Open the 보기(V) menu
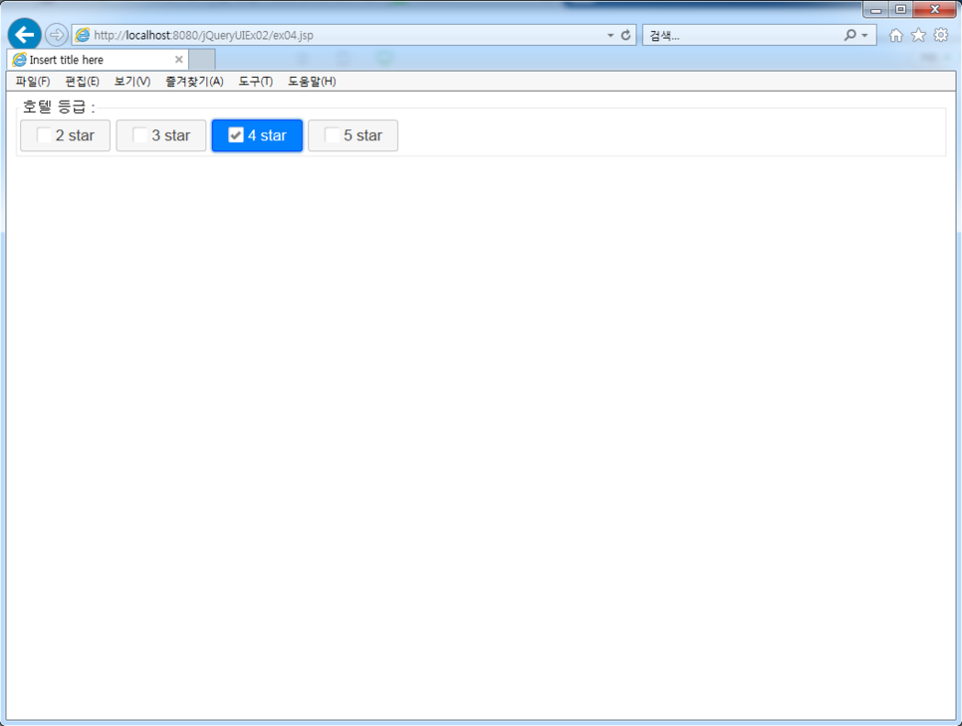Image resolution: width=962 pixels, height=726 pixels. 131,82
